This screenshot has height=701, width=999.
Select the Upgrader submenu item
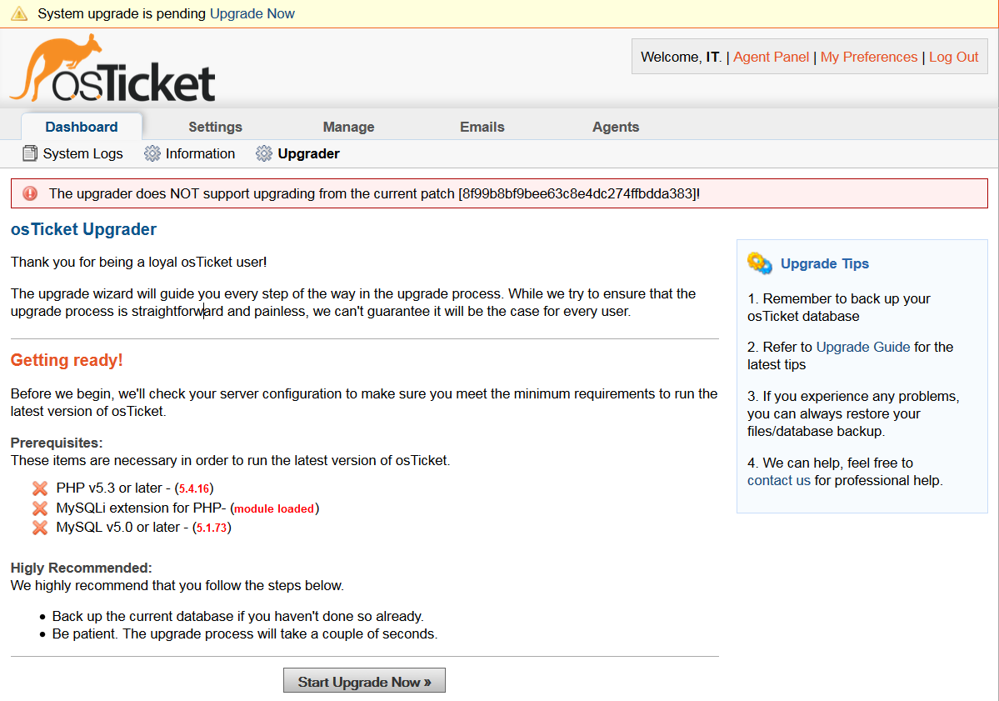click(308, 153)
